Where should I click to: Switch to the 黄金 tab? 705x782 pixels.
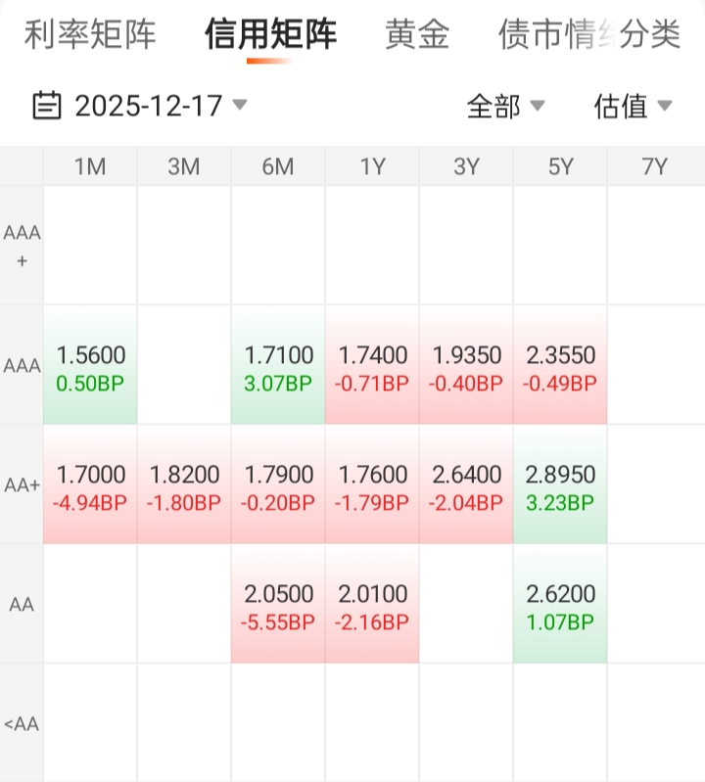click(417, 35)
